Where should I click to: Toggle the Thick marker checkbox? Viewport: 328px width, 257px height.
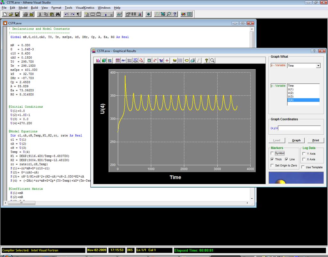[x=272, y=159]
